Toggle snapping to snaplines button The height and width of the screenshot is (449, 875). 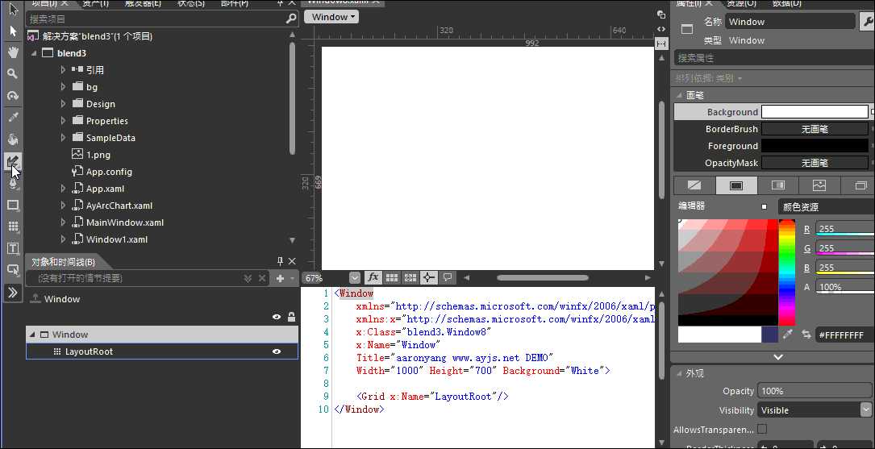coord(428,277)
